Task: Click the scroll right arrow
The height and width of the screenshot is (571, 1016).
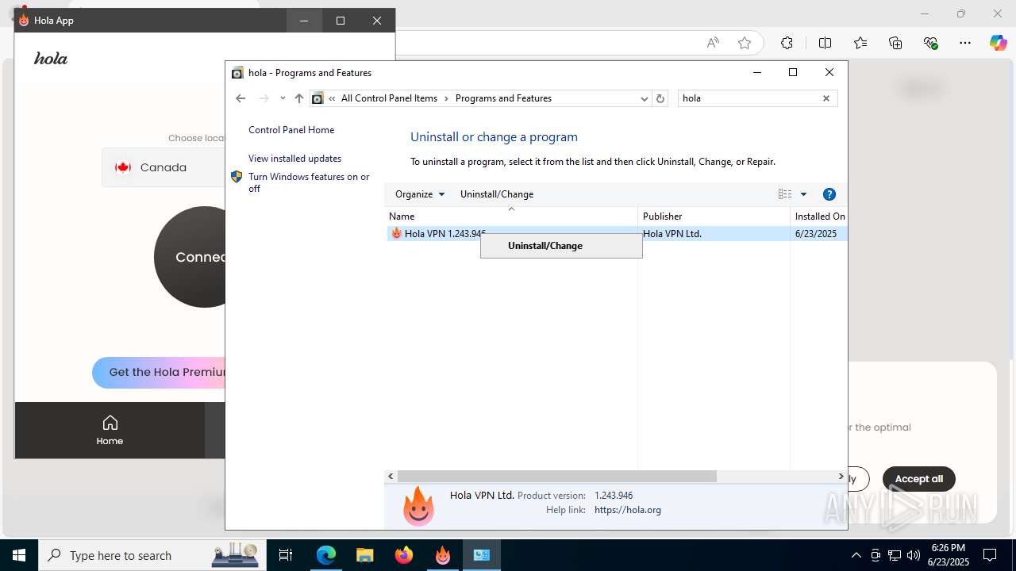Action: (x=841, y=477)
